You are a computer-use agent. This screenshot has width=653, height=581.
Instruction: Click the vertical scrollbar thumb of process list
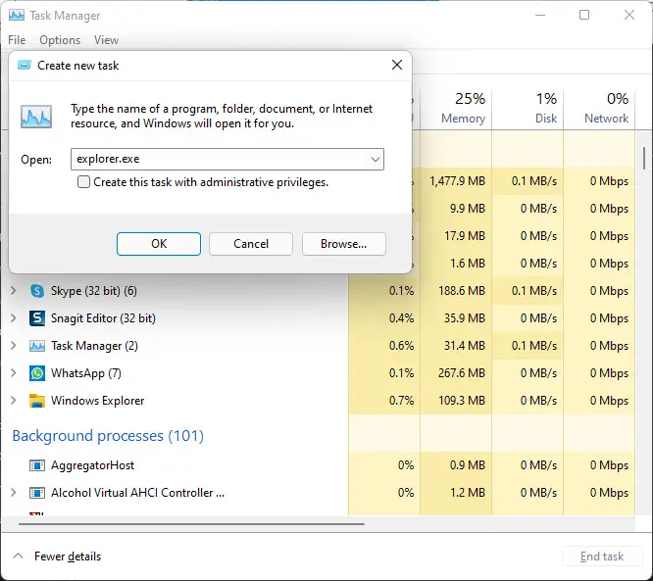click(644, 158)
